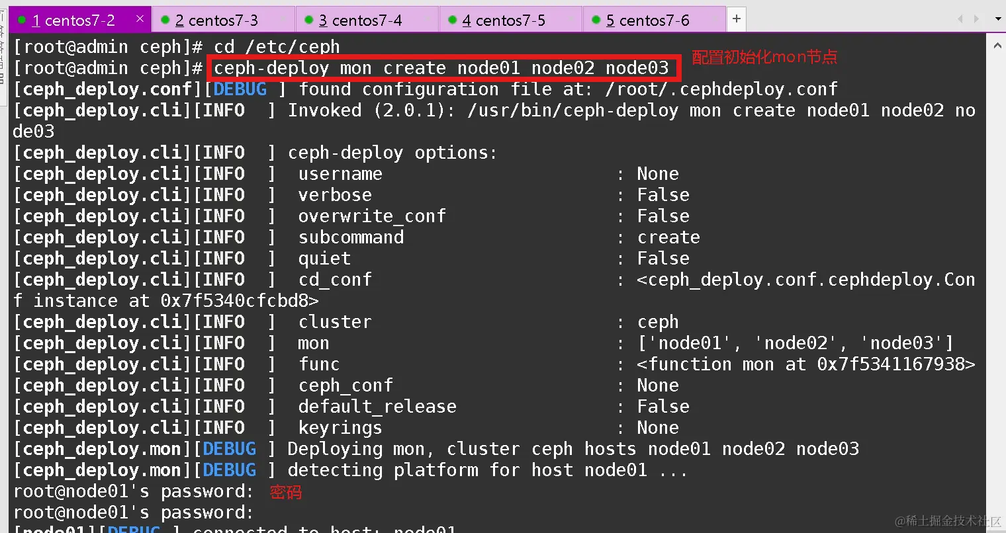Image resolution: width=1006 pixels, height=533 pixels.
Task: Click the '[ceph_deploy.conf]' logger prefix
Action: point(108,89)
